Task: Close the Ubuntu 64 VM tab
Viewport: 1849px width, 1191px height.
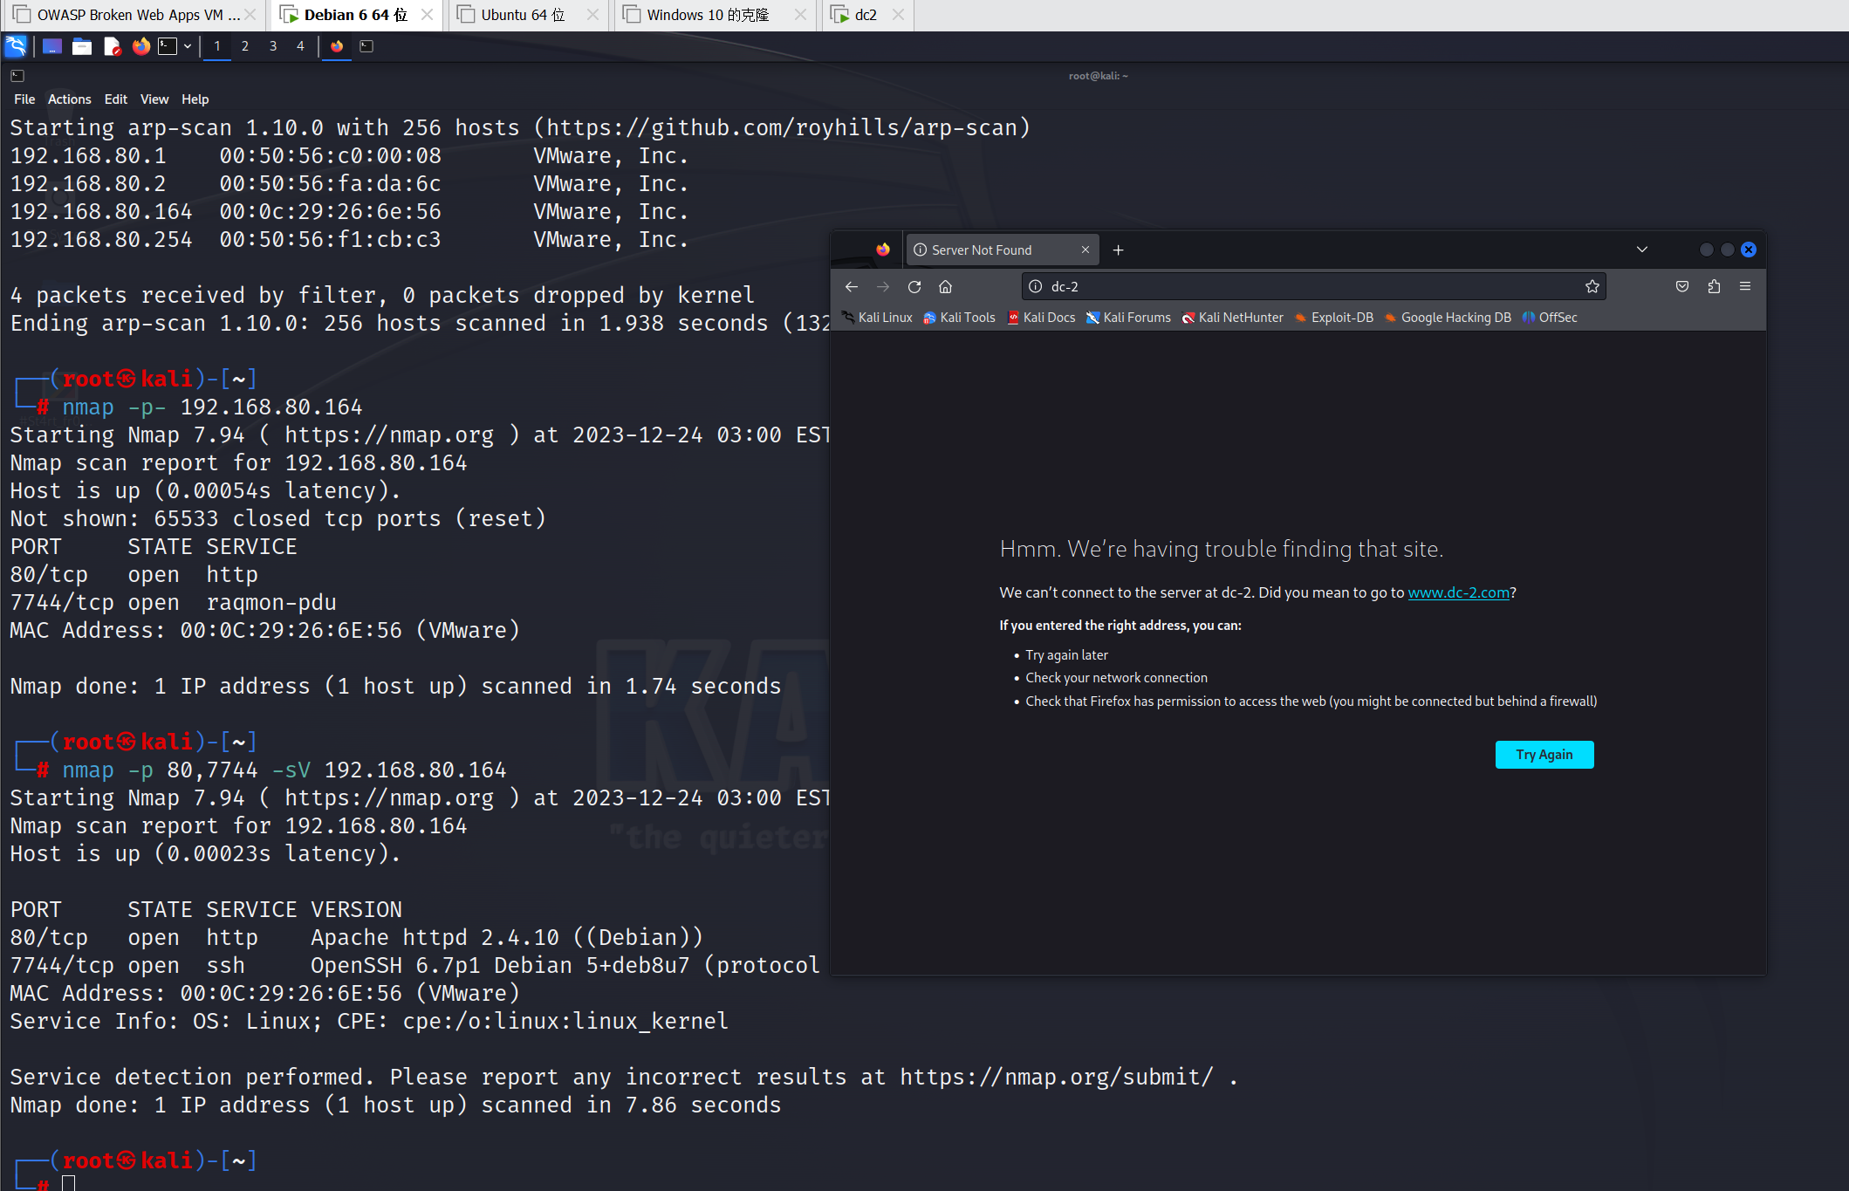Action: [x=592, y=15]
